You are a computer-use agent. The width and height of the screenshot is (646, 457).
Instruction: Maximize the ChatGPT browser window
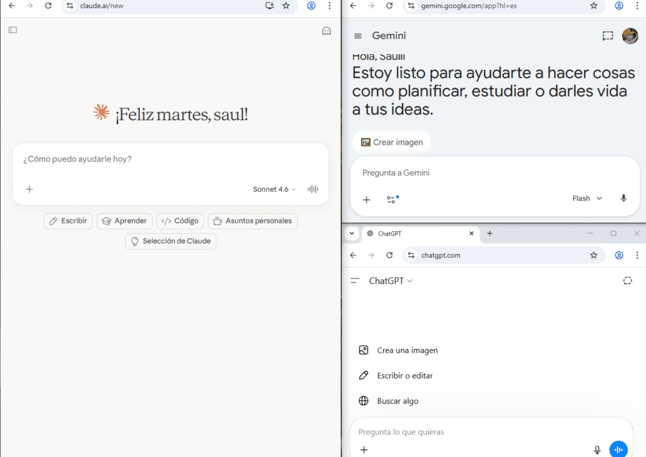(613, 234)
